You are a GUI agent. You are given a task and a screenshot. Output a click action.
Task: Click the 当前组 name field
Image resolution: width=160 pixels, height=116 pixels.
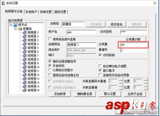[73, 24]
